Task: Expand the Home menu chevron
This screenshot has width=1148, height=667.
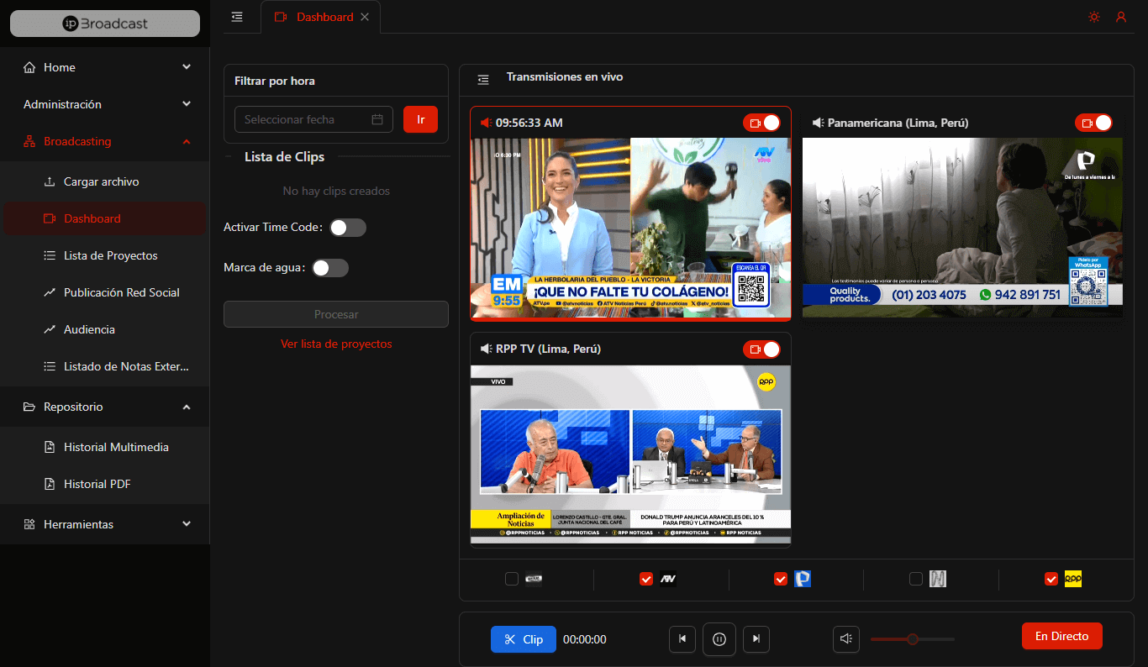Action: point(187,67)
